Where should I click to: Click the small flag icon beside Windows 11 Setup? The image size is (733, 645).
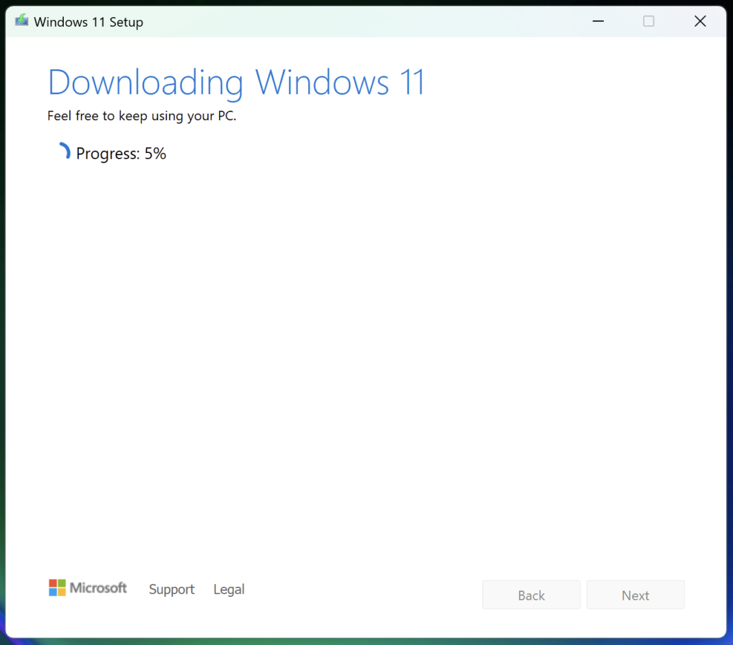pos(21,21)
